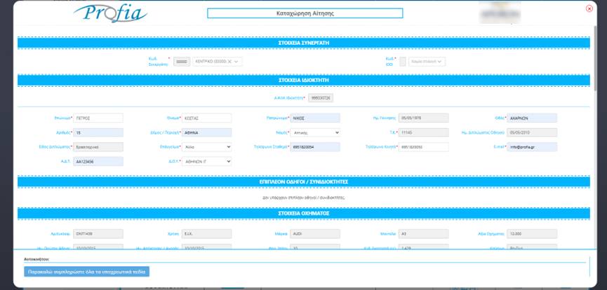
Task: Open the Κωδ. ΙΟΙ selection dropdown
Action: (427, 62)
